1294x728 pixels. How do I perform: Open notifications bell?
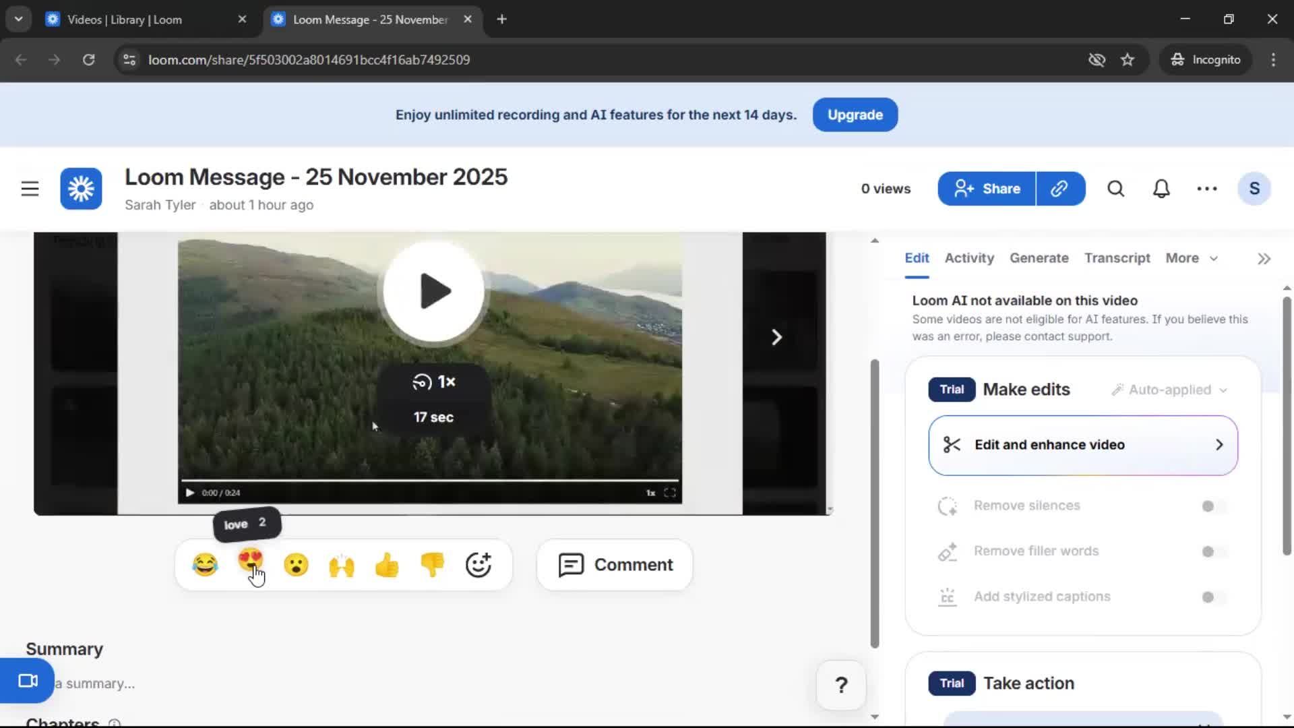(1161, 189)
